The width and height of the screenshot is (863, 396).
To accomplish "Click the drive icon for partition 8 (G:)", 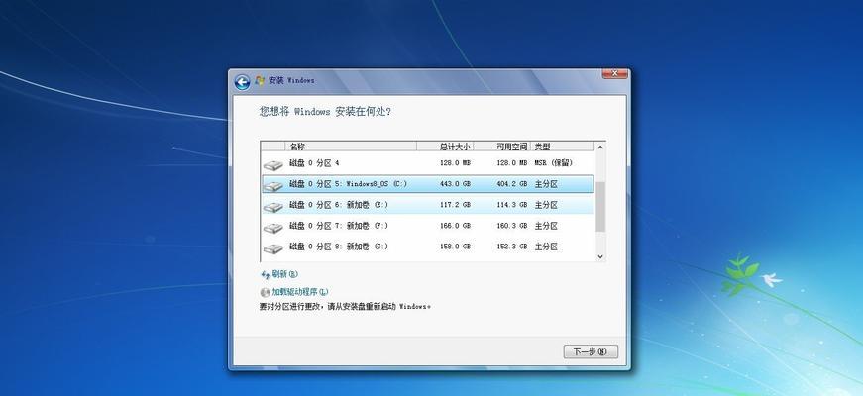I will click(x=273, y=248).
